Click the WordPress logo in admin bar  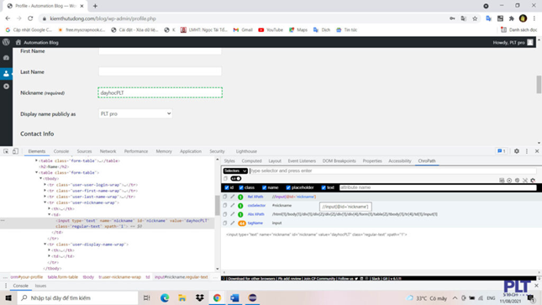(6, 42)
